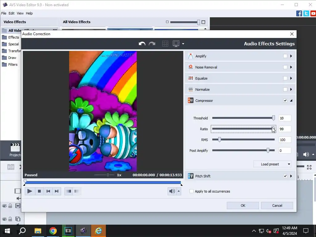Screen dimensions: 316x237
Task: Click the Amplify effect icon
Action: coord(190,56)
